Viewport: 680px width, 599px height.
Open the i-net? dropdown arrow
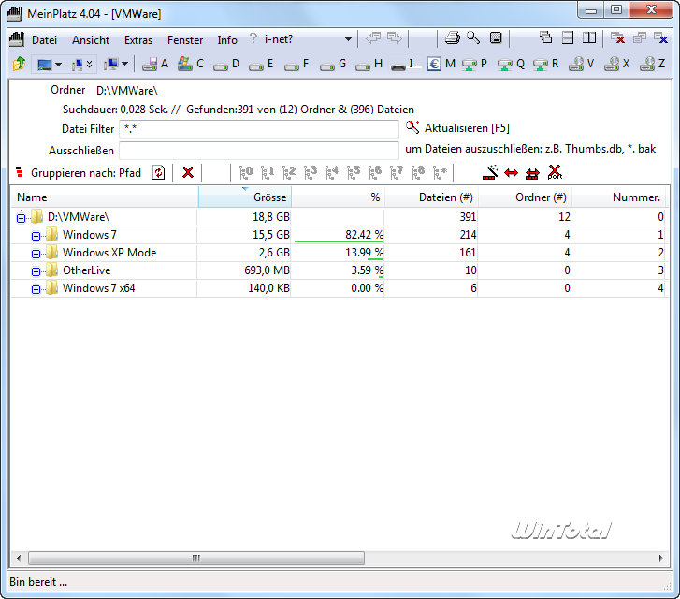(x=348, y=39)
